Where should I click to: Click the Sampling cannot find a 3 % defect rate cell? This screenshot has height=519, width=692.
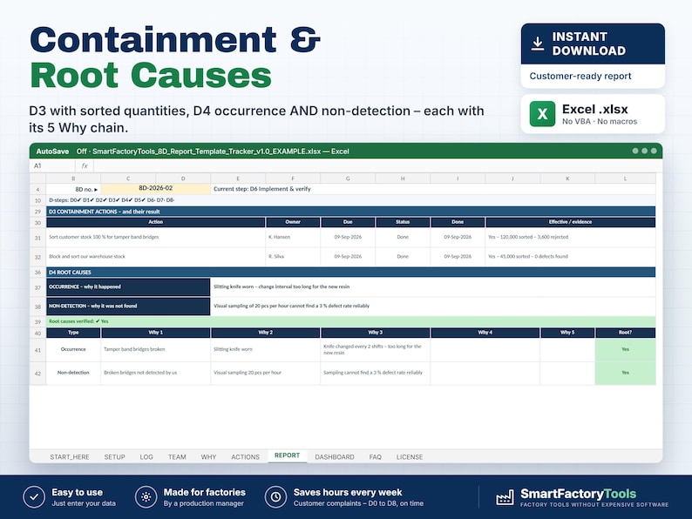tap(375, 373)
